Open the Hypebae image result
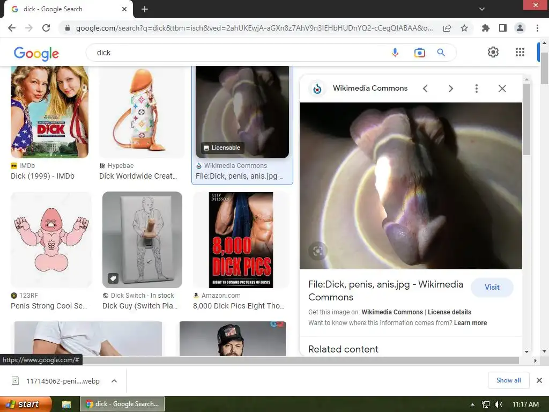The height and width of the screenshot is (412, 549). 142,112
